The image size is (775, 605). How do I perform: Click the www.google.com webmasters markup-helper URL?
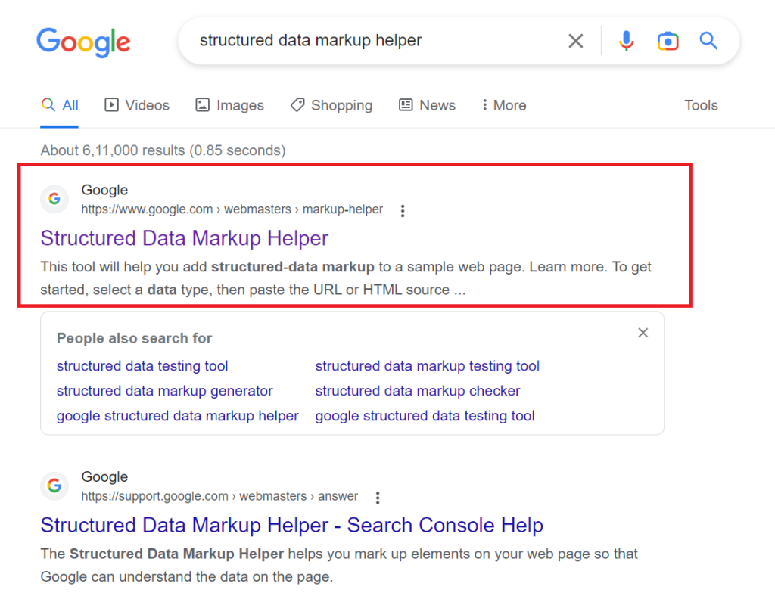pyautogui.click(x=232, y=209)
